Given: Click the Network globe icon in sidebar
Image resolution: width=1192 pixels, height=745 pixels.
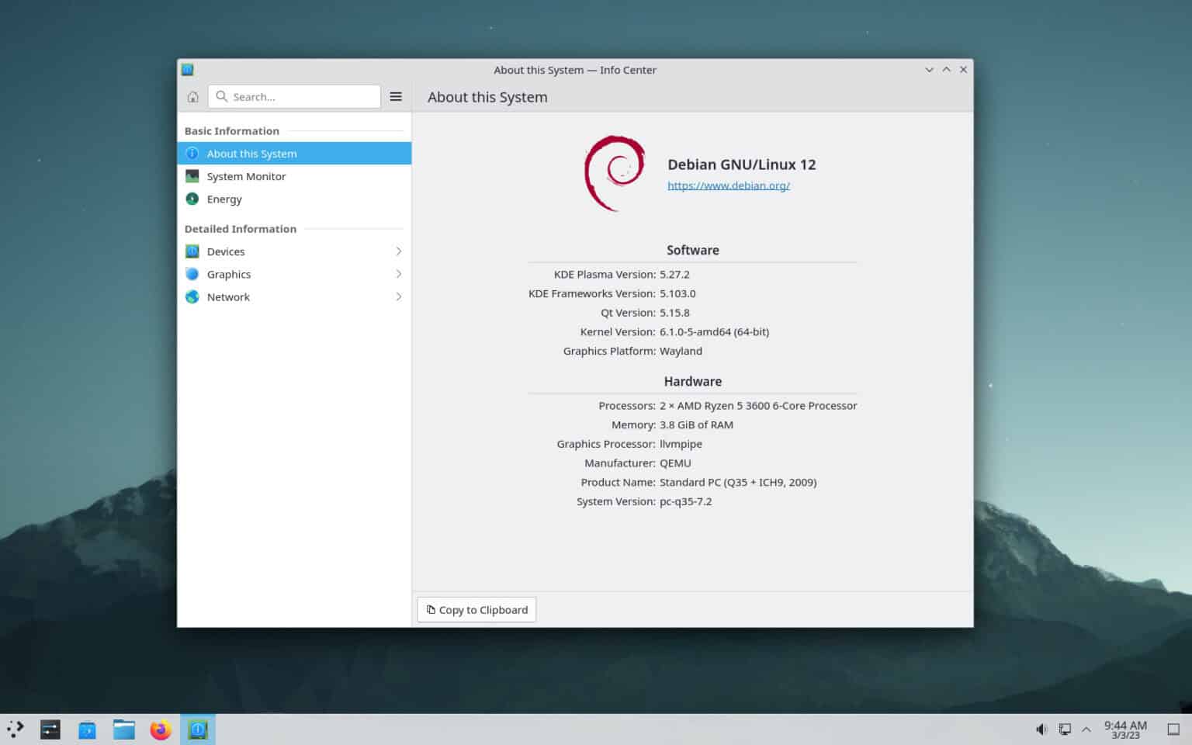Looking at the screenshot, I should pos(192,296).
